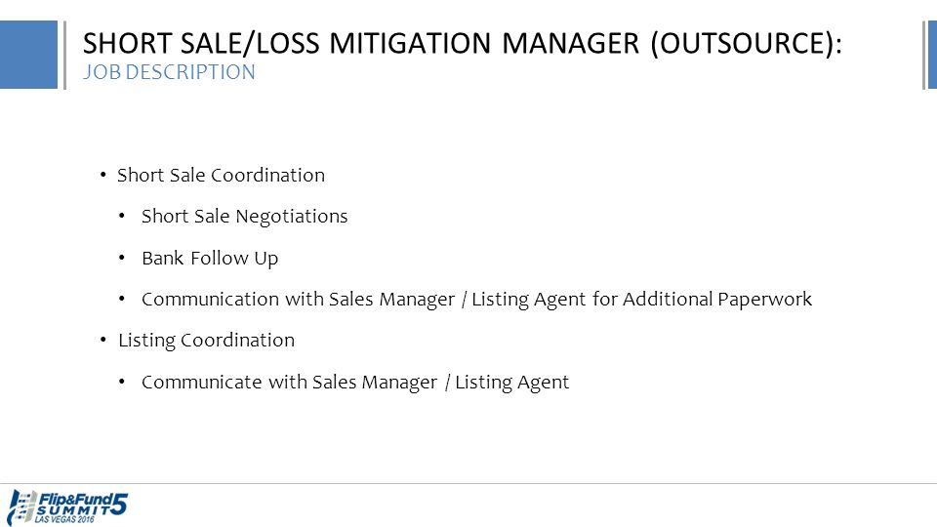Viewport: 937px width, 527px height.
Task: Click 'Communicate with Sales Manager / Listing Agent' line
Action: click(355, 382)
